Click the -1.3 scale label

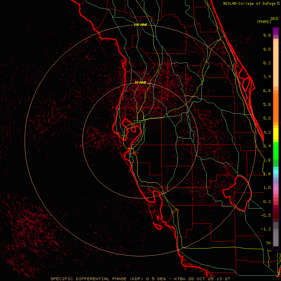pyautogui.click(x=266, y=229)
